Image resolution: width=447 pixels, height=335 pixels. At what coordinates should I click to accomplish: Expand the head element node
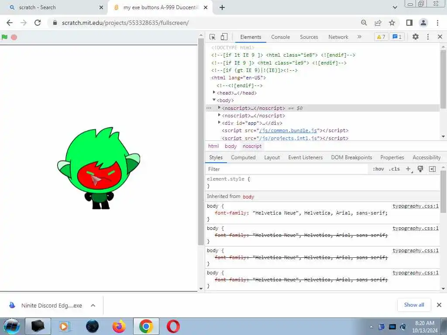(x=214, y=92)
